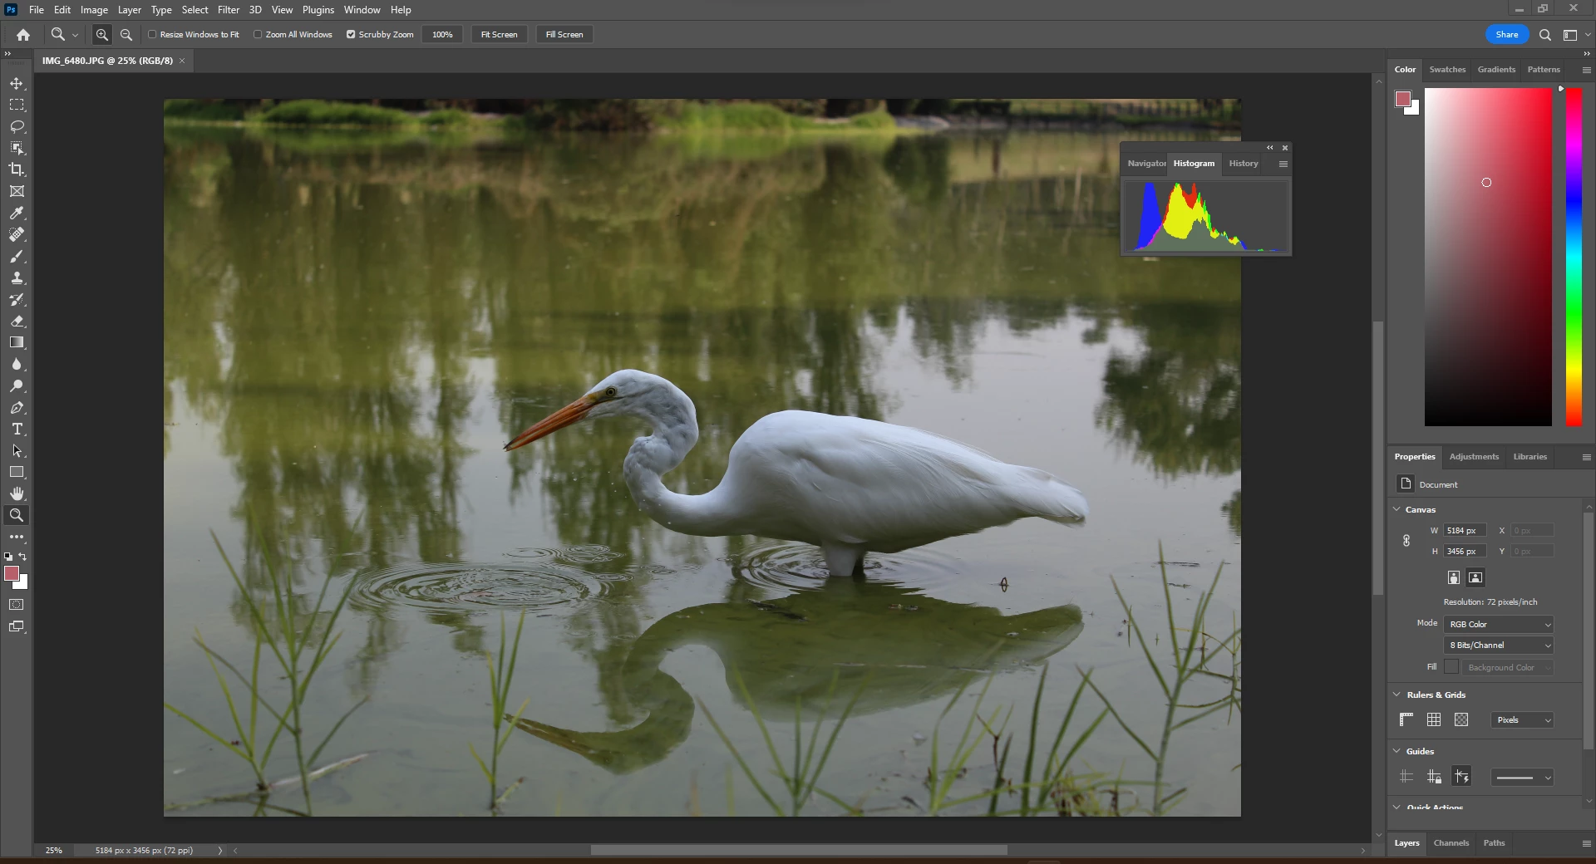Set canvas orientation to portrait
1596x864 pixels.
[x=1454, y=577]
